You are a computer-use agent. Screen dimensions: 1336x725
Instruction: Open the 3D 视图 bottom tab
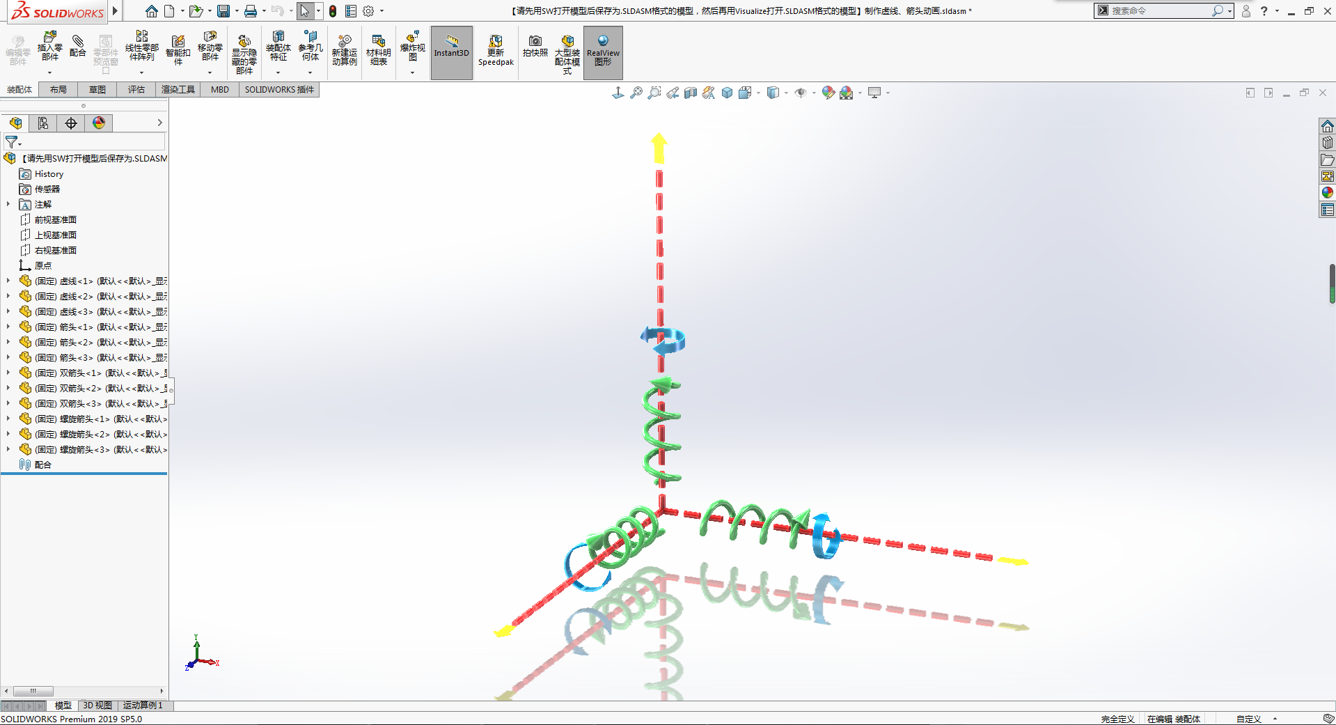click(97, 705)
